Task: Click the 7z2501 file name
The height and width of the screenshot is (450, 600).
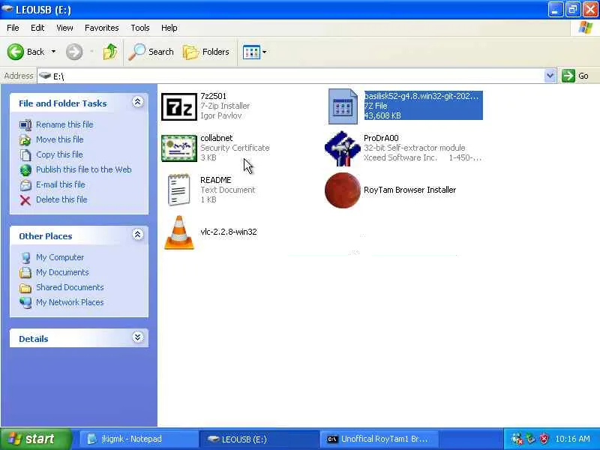Action: click(x=214, y=96)
